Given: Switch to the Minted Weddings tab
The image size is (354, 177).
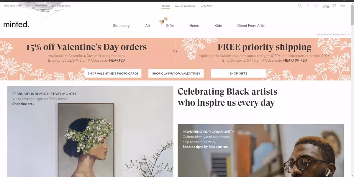Looking at the screenshot, I should coord(185,6).
